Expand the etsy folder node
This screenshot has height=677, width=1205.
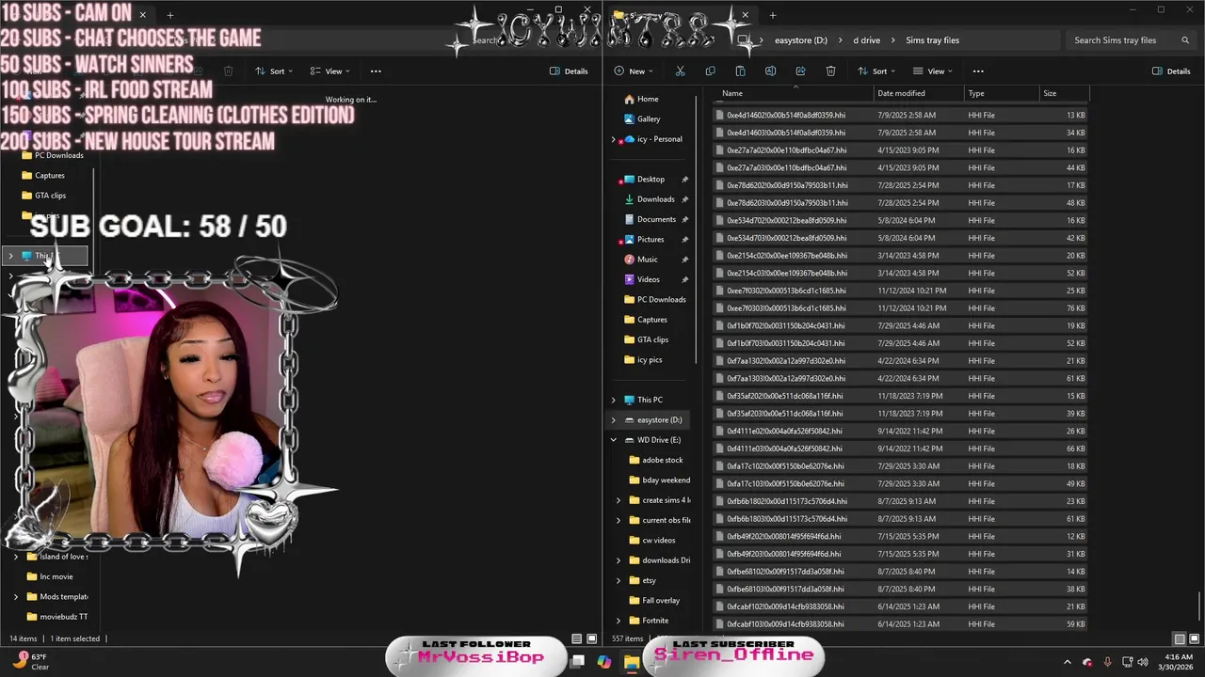click(619, 580)
